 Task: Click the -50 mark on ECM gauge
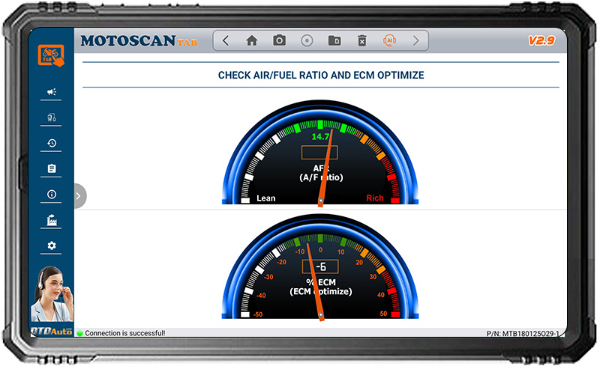coord(258,314)
